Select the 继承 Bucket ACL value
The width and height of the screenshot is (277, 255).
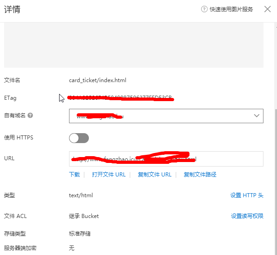point(84,216)
